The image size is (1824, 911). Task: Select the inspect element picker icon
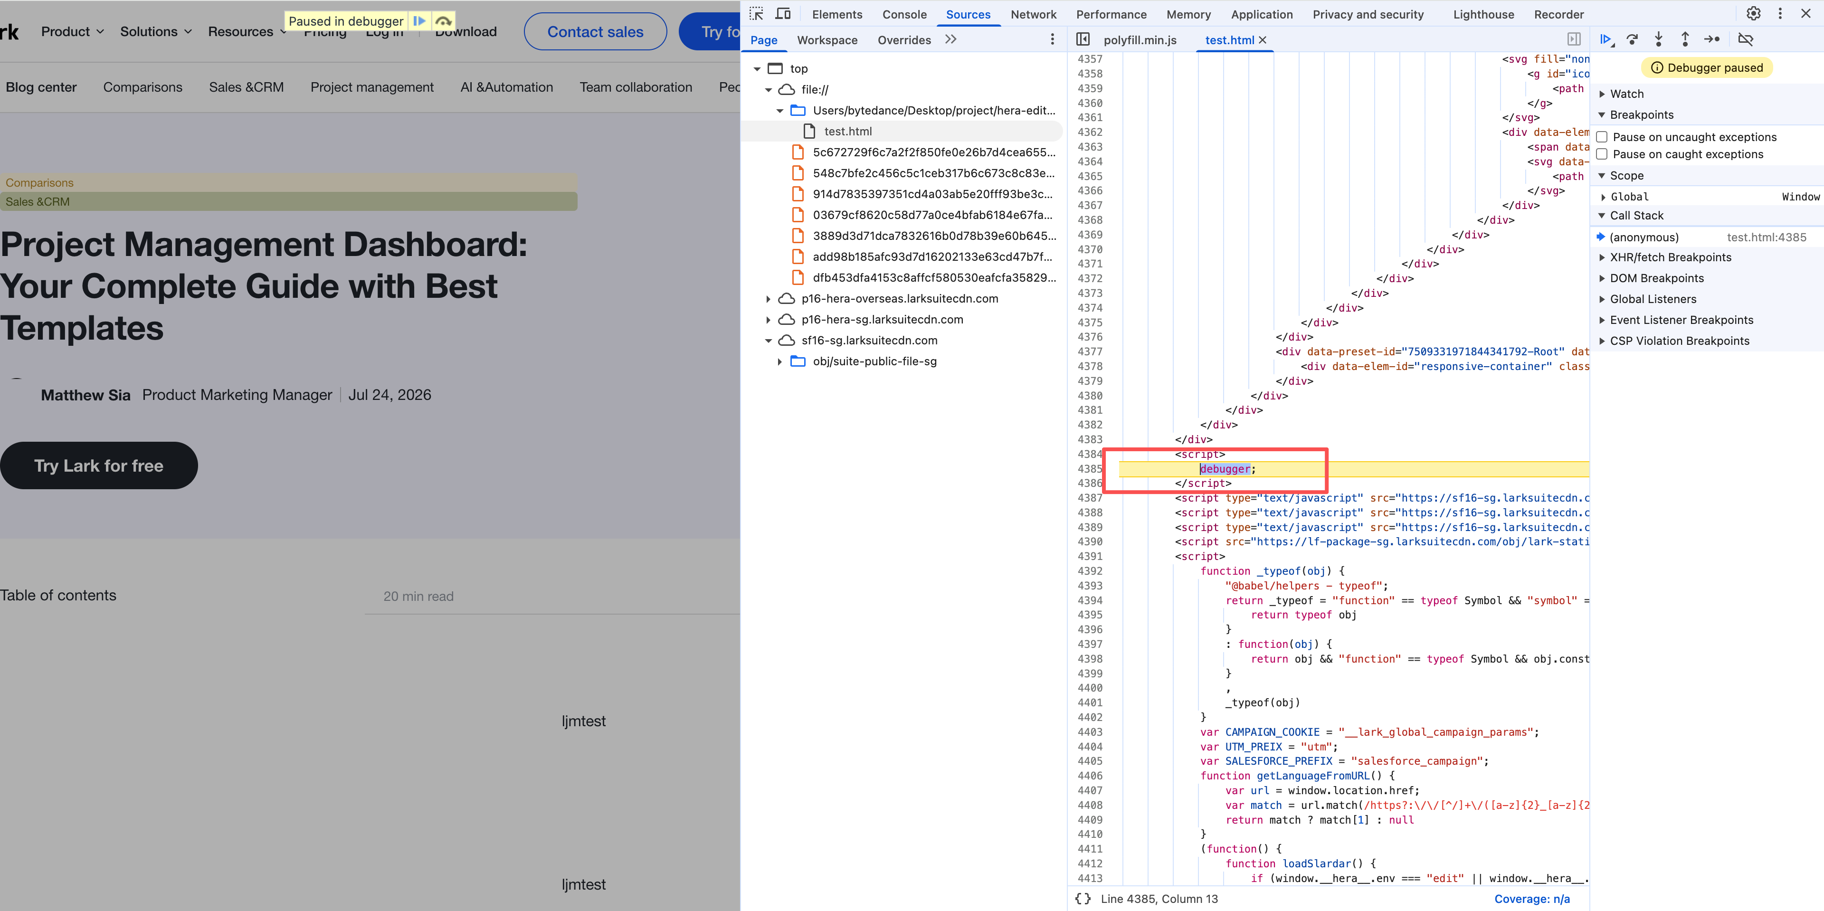[756, 14]
